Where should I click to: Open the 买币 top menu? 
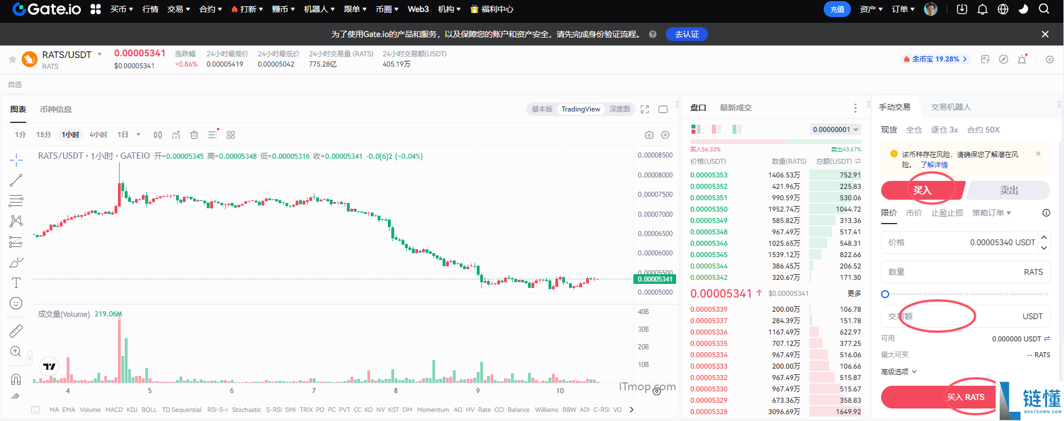tap(122, 9)
